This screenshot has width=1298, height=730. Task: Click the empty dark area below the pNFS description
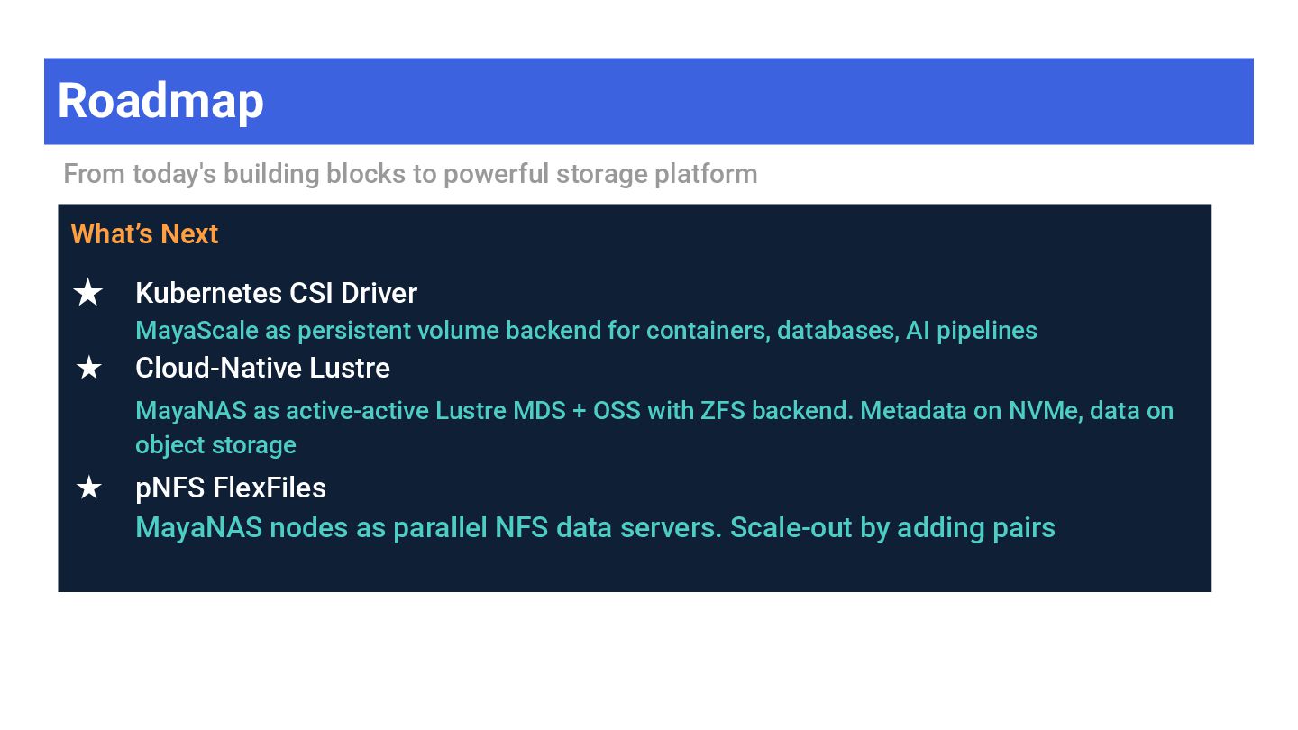click(x=631, y=568)
